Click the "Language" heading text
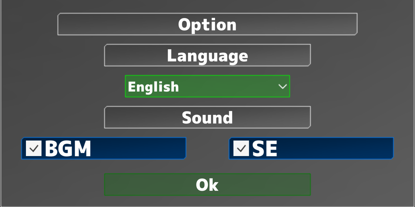Screen dimensions: 415x207 coord(207,56)
